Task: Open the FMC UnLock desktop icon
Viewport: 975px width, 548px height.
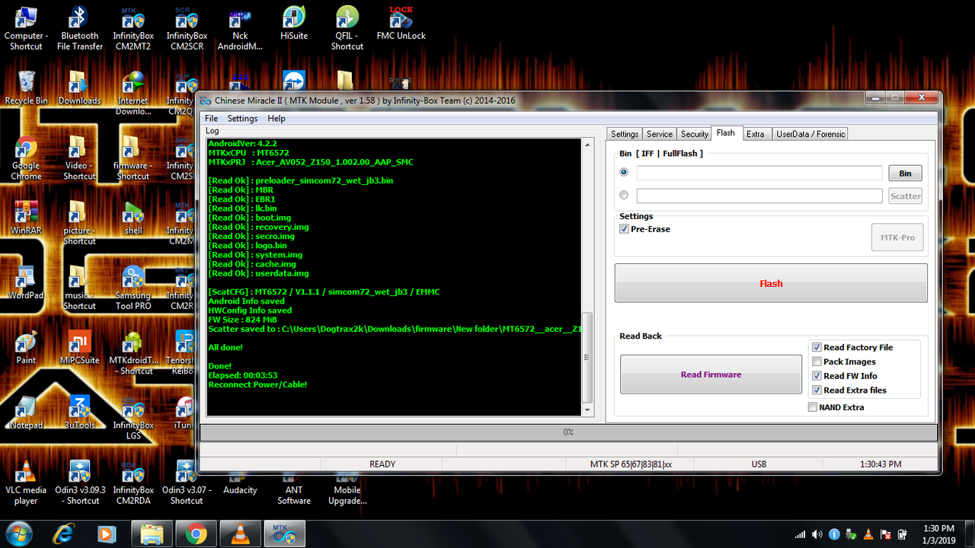Action: pos(401,23)
